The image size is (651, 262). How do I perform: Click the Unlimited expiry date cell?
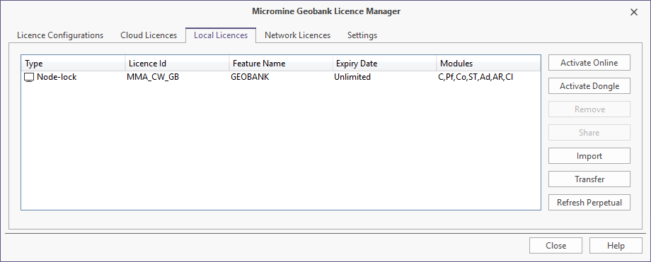352,77
